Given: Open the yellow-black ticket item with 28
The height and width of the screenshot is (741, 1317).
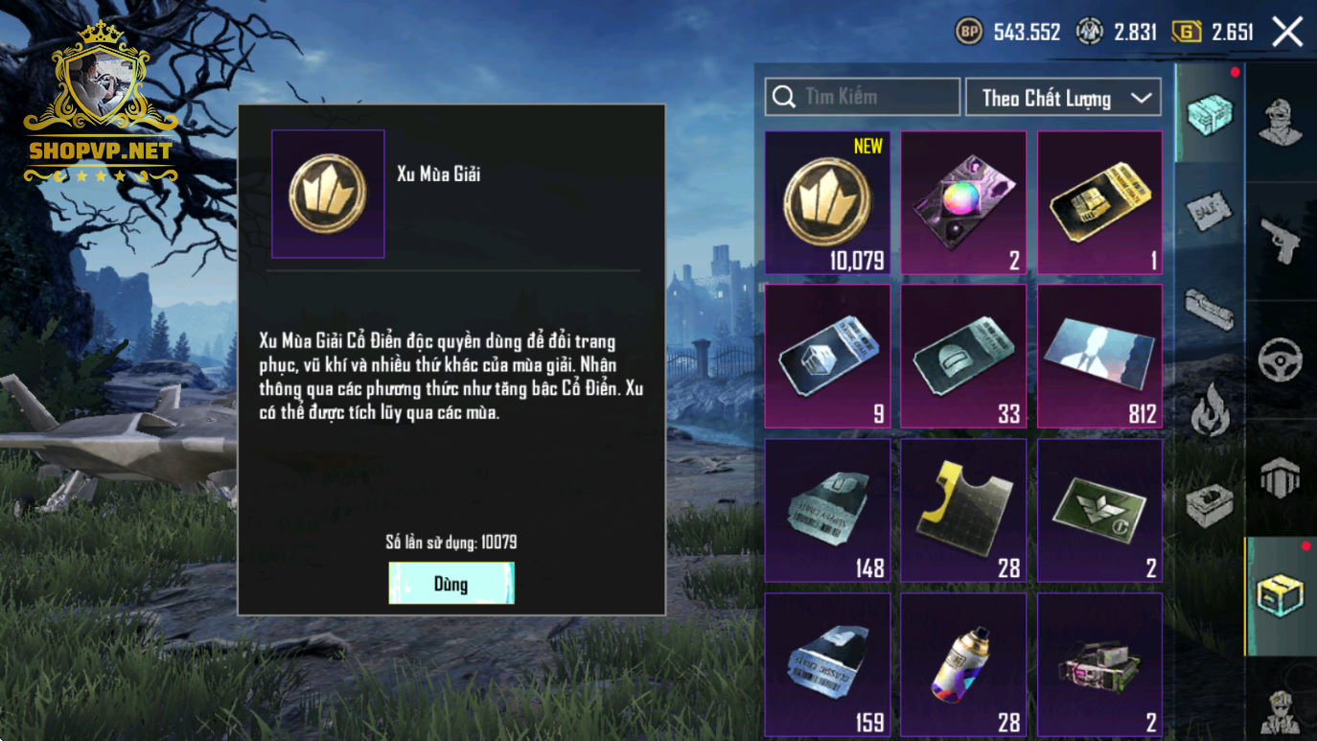Looking at the screenshot, I should point(963,511).
